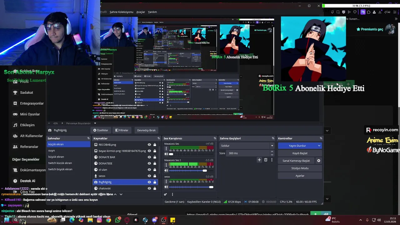The height and width of the screenshot is (225, 400).
Task: Open Sahne Koleksiyonu menu
Action: point(122,12)
